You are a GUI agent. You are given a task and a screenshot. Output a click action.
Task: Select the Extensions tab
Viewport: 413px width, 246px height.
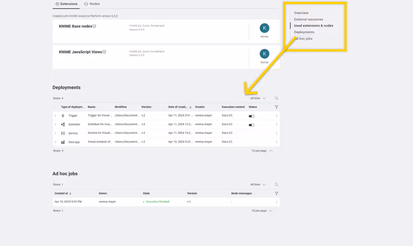[66, 4]
